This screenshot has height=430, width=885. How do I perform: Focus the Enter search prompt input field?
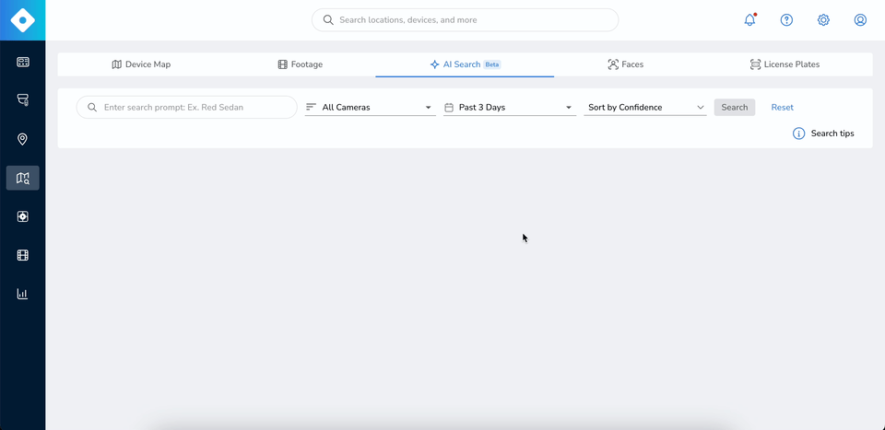tap(187, 107)
